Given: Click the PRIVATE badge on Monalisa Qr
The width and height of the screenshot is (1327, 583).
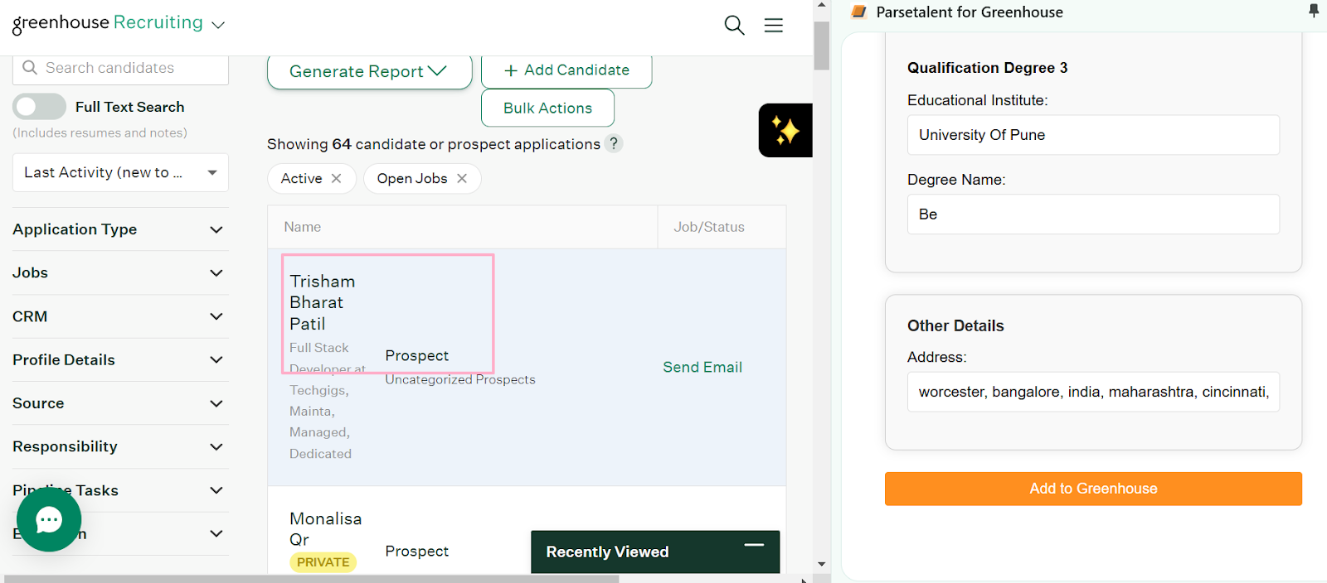Looking at the screenshot, I should pos(323,562).
